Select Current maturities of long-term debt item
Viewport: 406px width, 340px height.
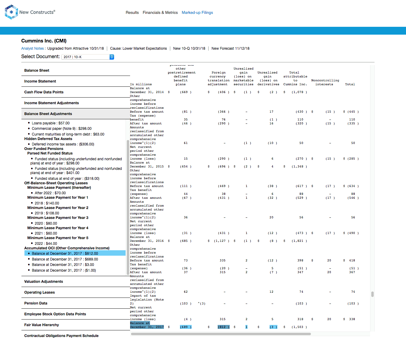click(x=68, y=134)
